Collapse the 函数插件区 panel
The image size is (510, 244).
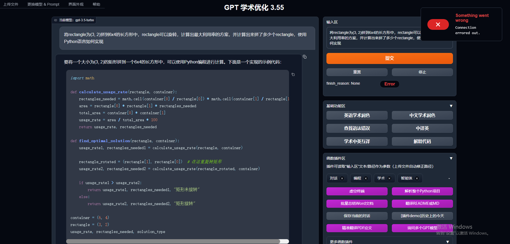click(451, 158)
